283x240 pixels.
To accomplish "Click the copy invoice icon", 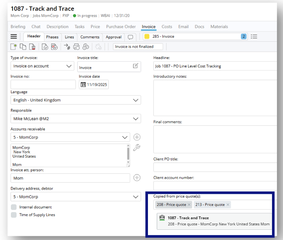I will click(23, 47).
